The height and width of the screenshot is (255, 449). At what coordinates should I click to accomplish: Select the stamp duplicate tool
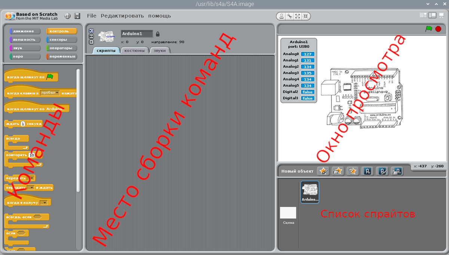[x=281, y=16]
